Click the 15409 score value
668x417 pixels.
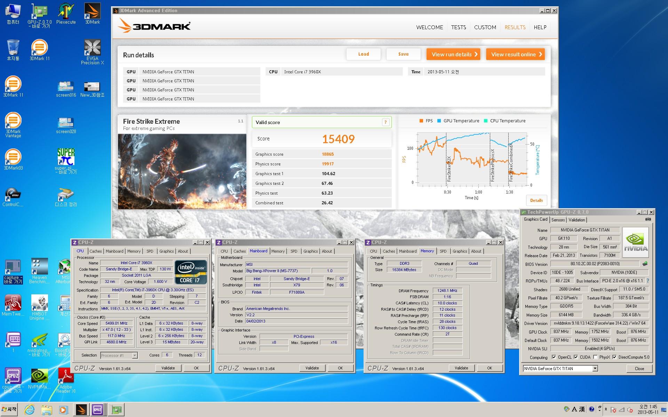click(338, 139)
